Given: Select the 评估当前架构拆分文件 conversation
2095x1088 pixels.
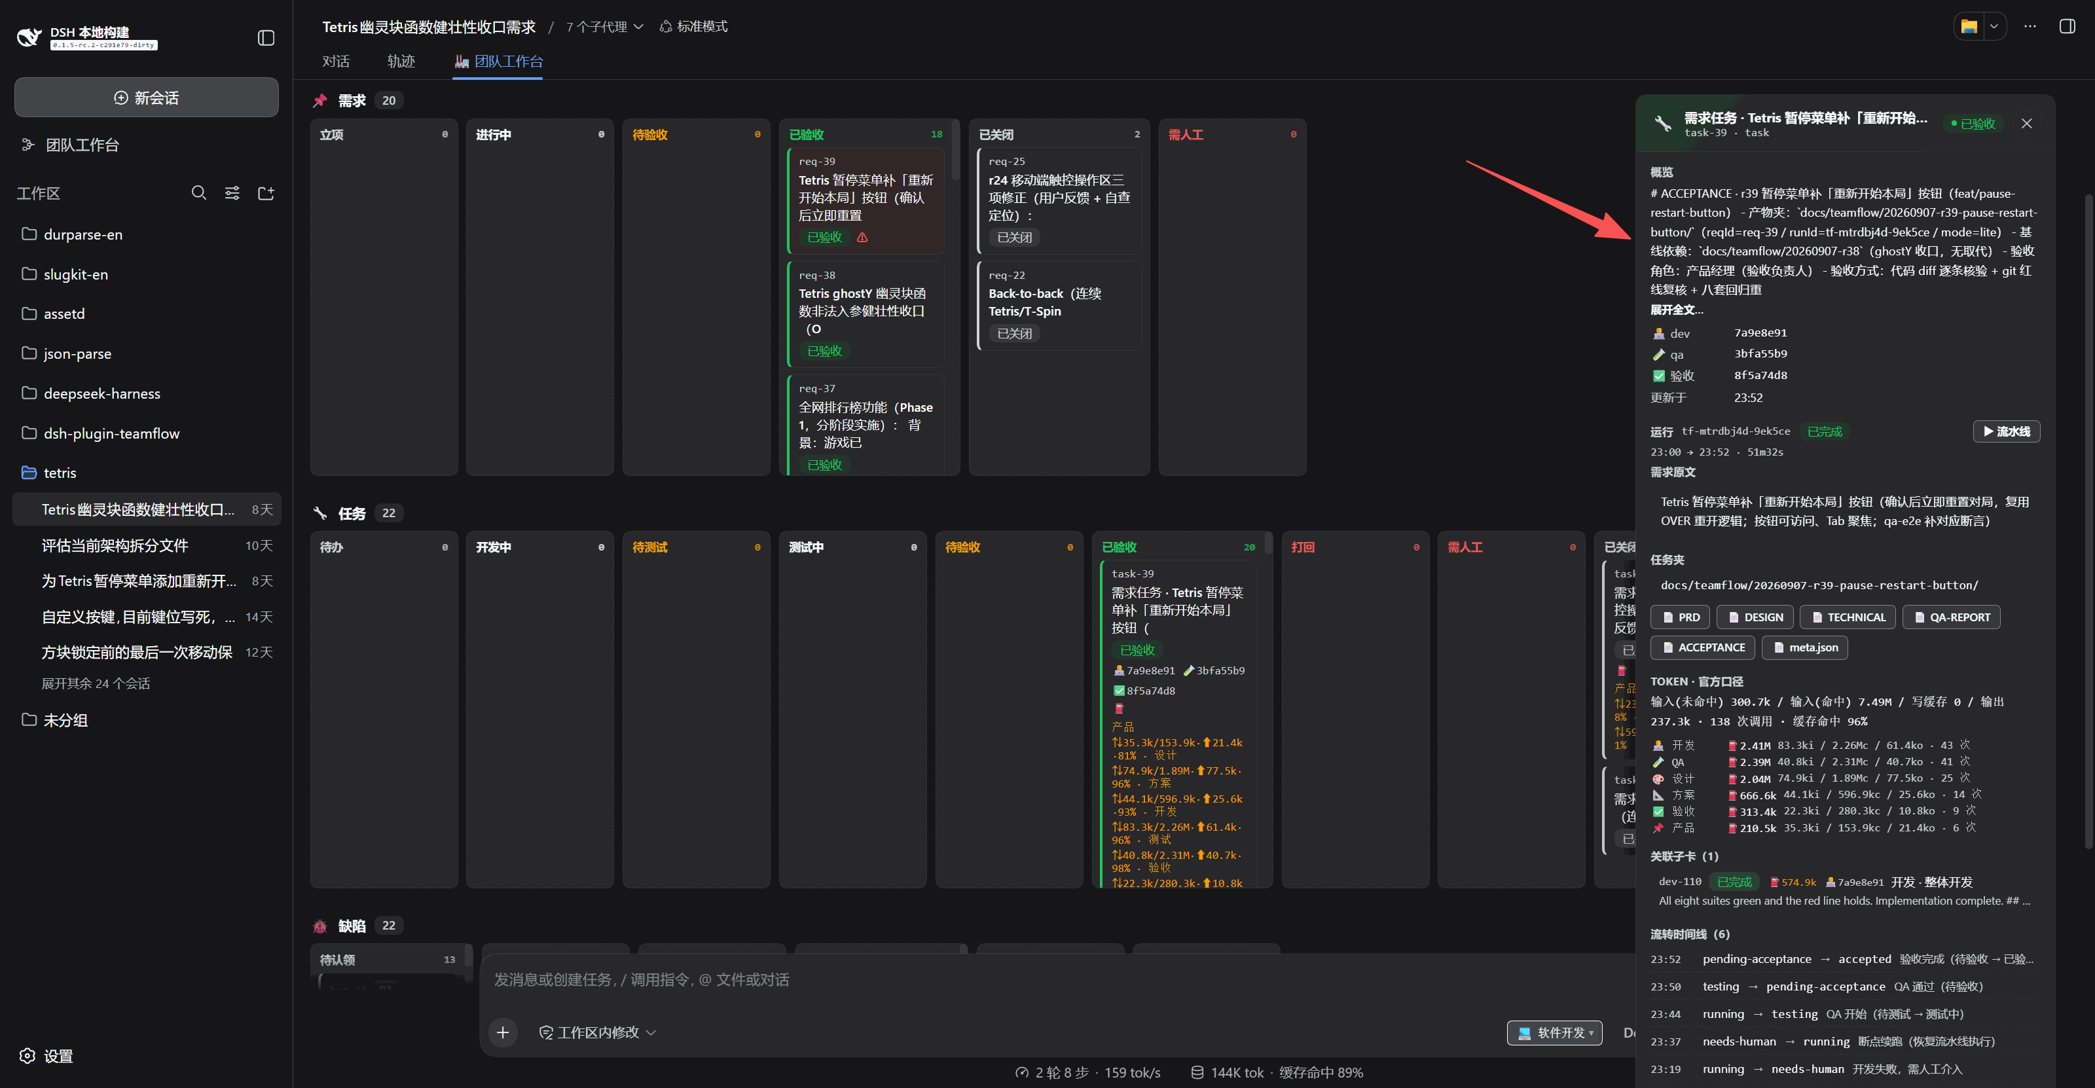Looking at the screenshot, I should coord(147,545).
